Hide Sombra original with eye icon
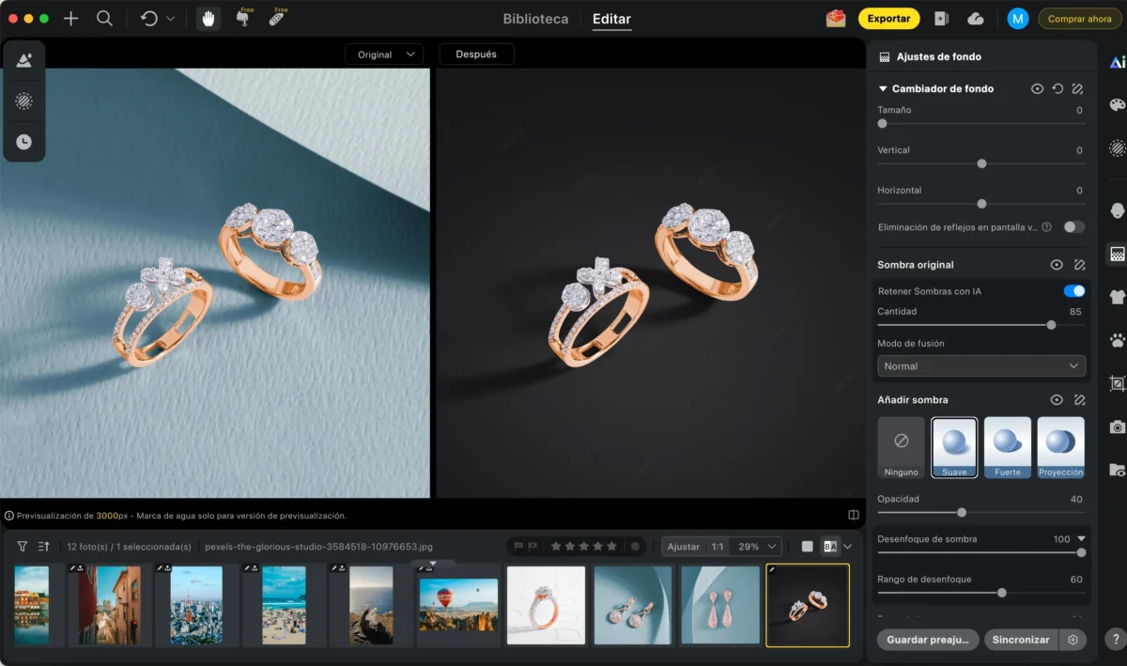This screenshot has width=1127, height=666. click(1057, 265)
